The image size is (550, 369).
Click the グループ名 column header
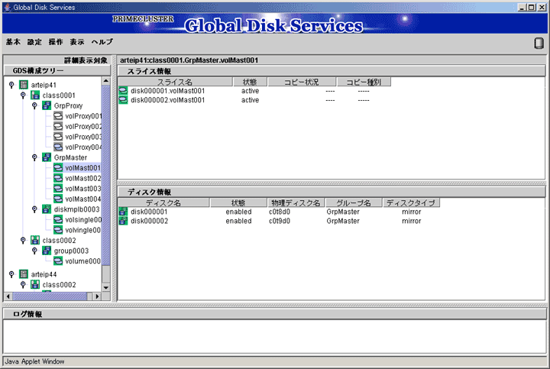(354, 202)
